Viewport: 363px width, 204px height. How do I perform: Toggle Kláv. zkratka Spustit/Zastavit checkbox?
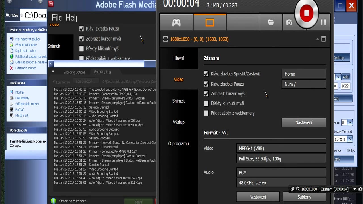pyautogui.click(x=206, y=74)
